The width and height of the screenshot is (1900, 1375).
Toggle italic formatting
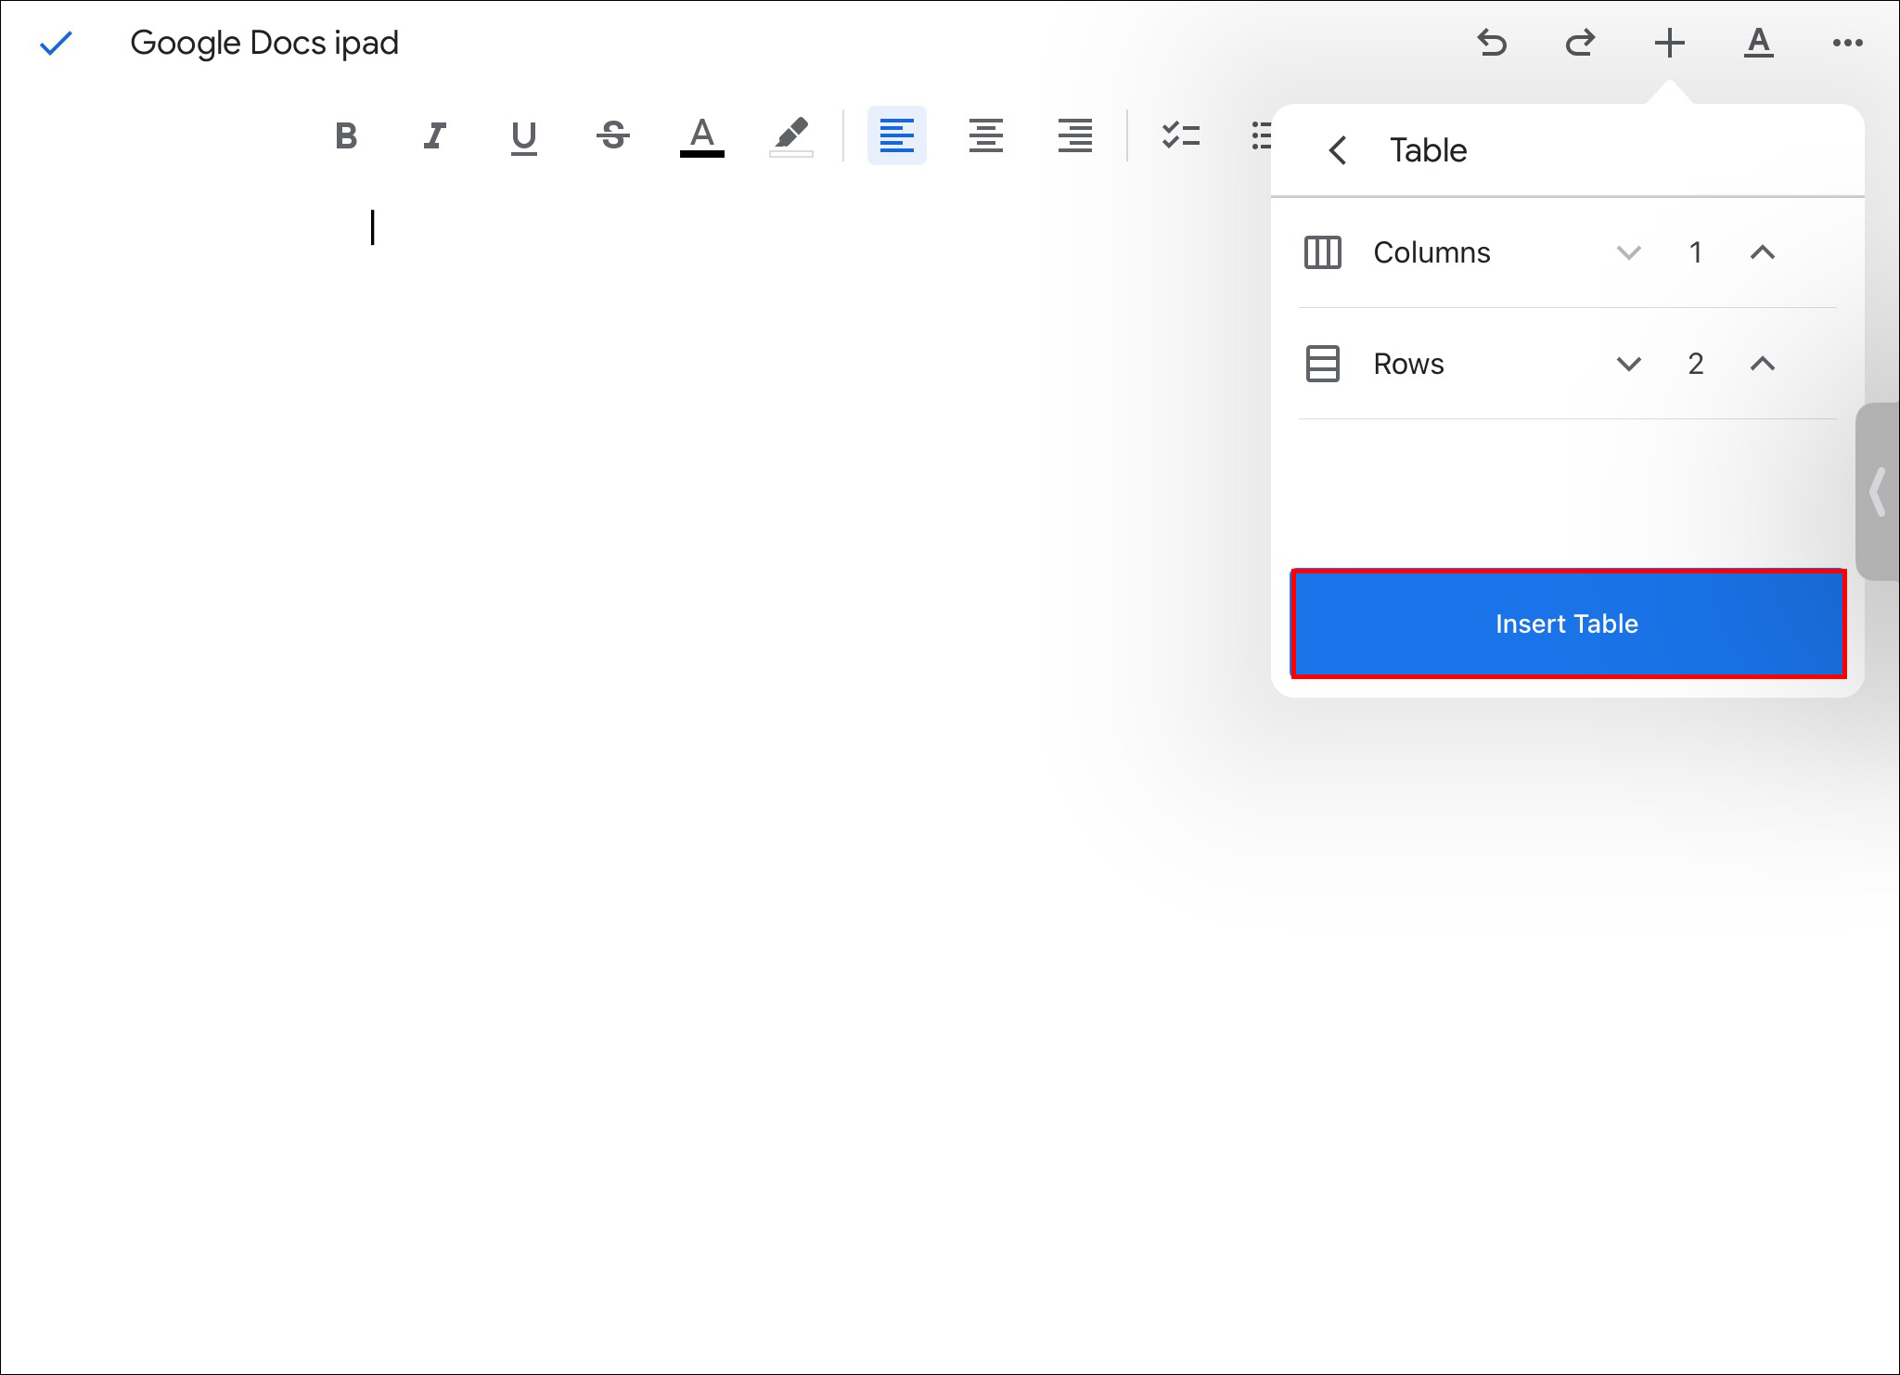tap(434, 136)
